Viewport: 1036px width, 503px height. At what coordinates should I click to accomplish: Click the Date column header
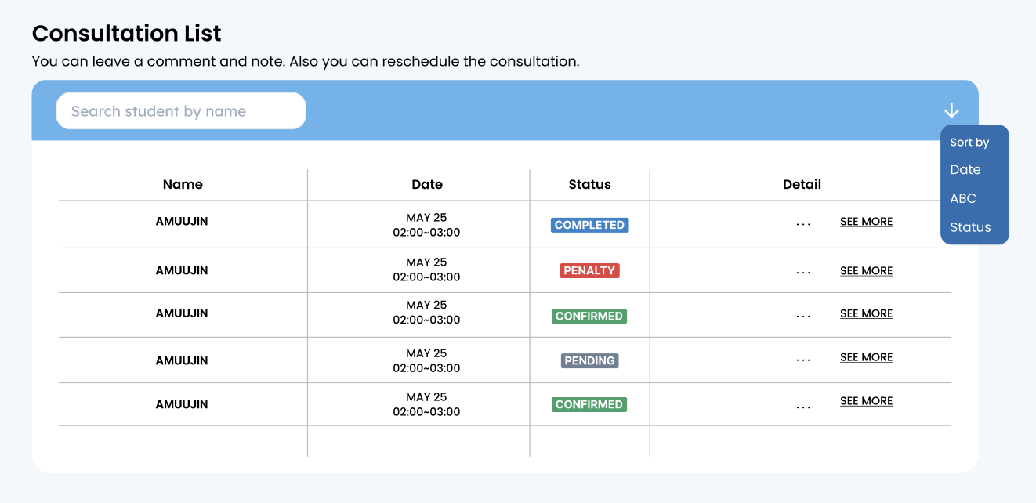tap(427, 185)
